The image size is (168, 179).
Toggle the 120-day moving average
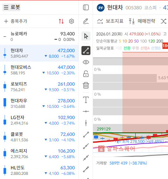[152, 41]
